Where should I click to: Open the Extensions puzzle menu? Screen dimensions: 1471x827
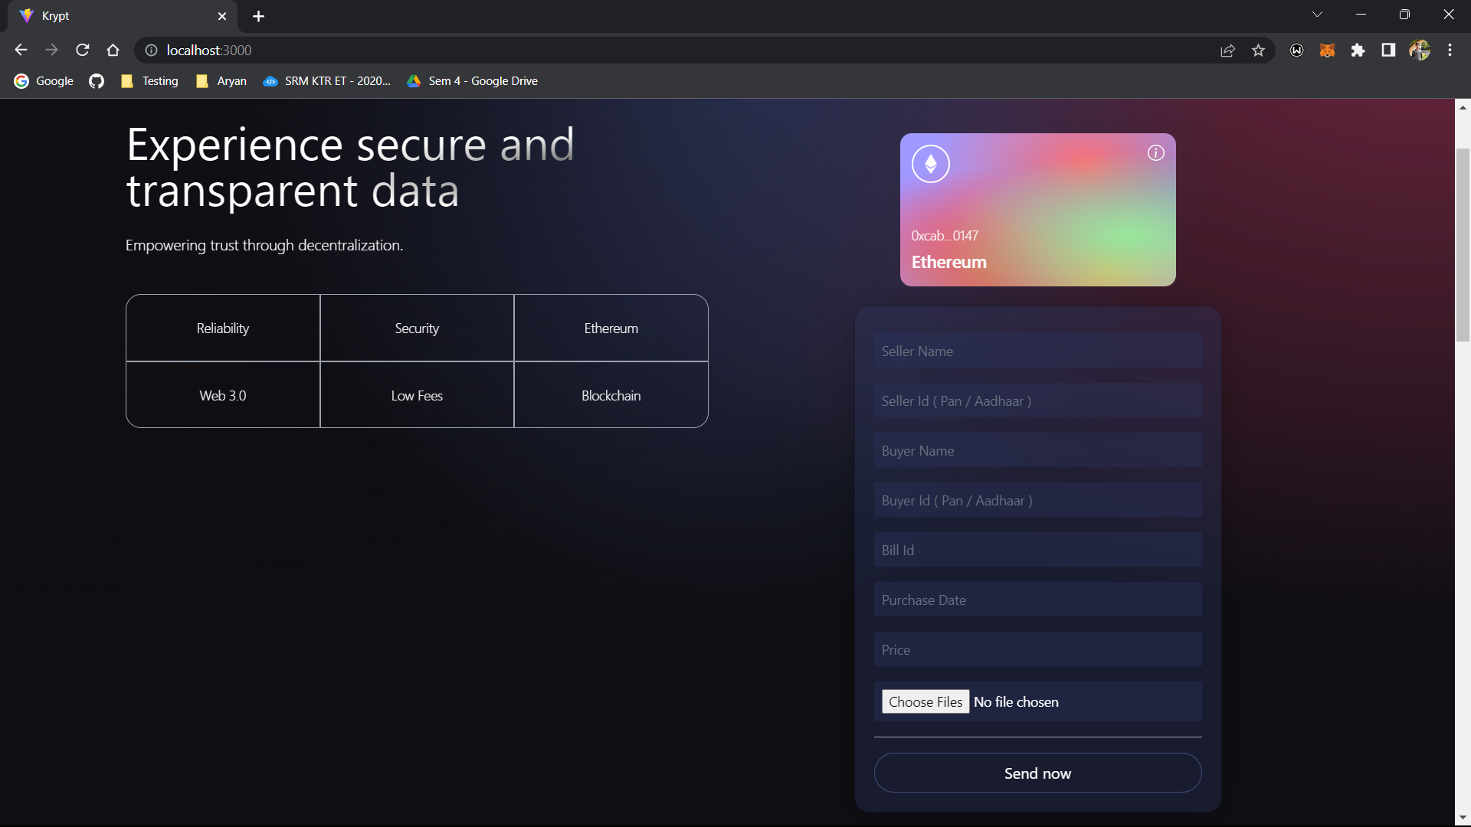click(1358, 51)
